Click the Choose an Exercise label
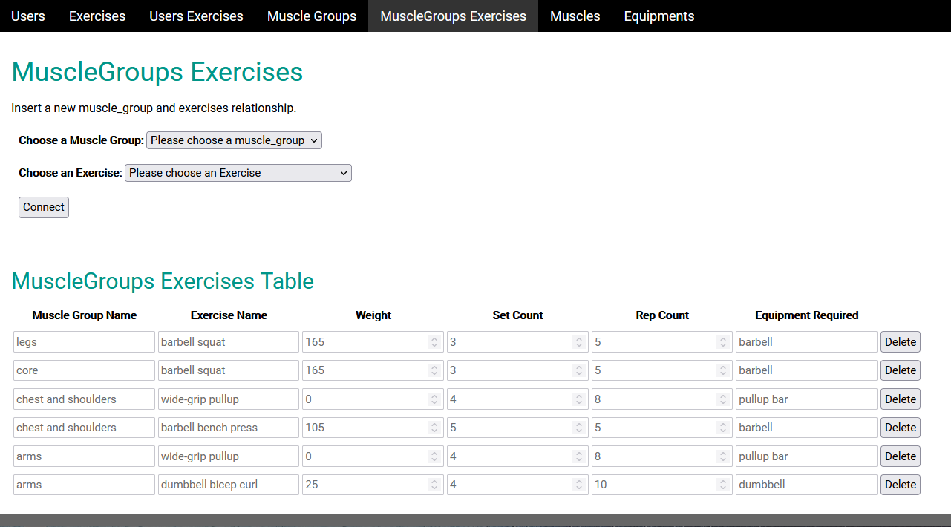Image resolution: width=951 pixels, height=527 pixels. (x=71, y=173)
